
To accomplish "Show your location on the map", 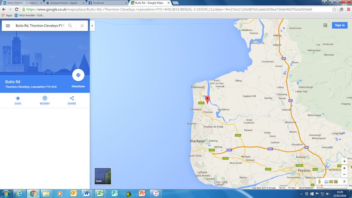I will point(345,161).
